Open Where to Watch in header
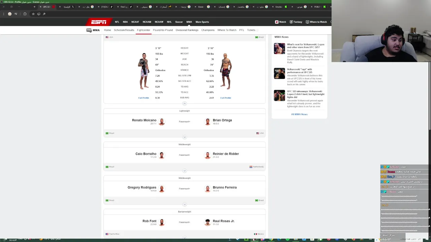This screenshot has height=242, width=431. 316,22
